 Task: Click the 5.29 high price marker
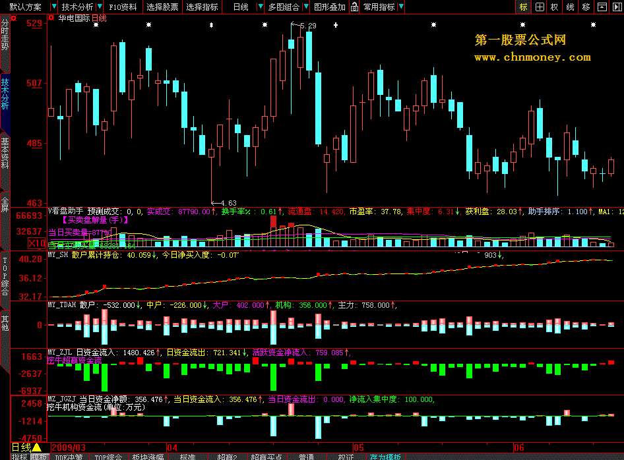309,26
